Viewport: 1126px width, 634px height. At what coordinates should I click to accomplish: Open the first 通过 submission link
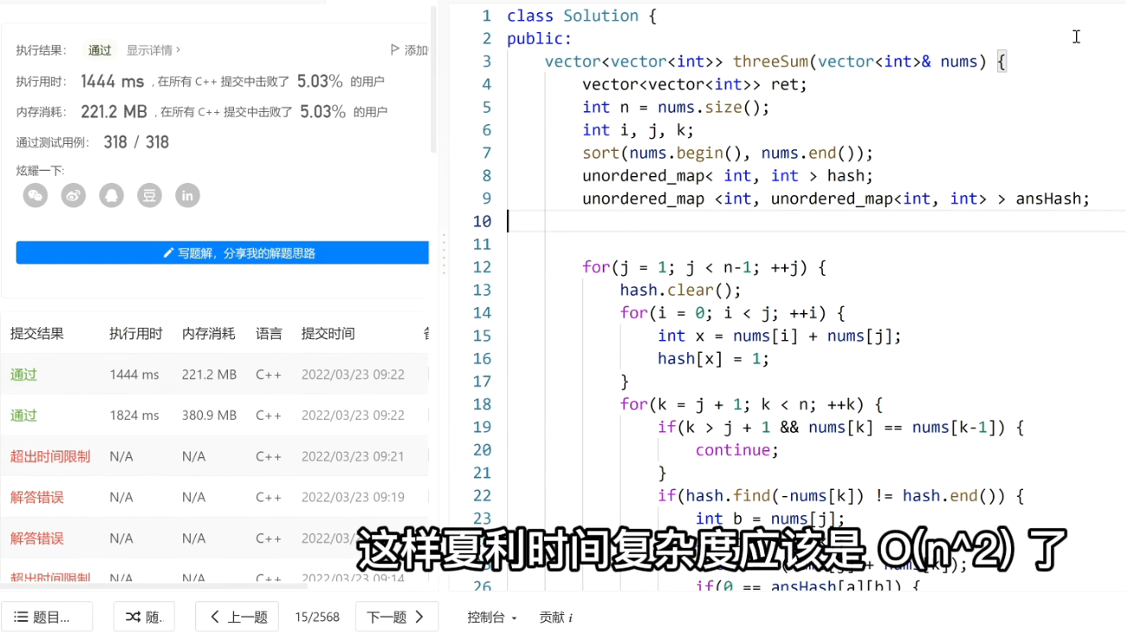pos(23,374)
